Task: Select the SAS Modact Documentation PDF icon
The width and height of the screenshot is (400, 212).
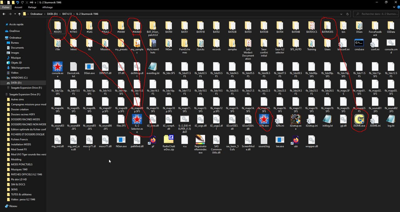Action: click(248, 43)
